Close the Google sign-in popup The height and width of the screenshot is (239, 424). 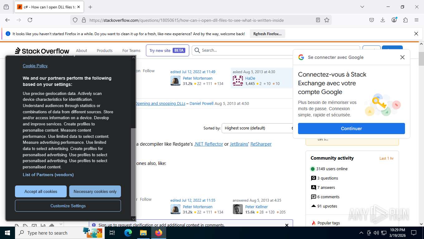pyautogui.click(x=402, y=57)
